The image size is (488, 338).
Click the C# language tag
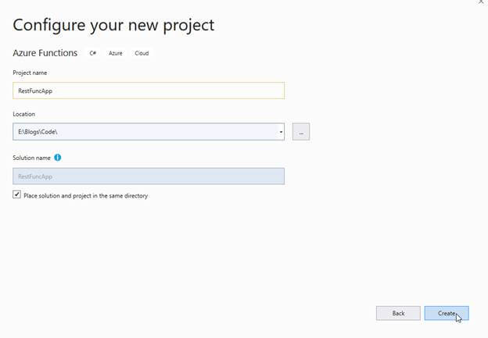[93, 53]
